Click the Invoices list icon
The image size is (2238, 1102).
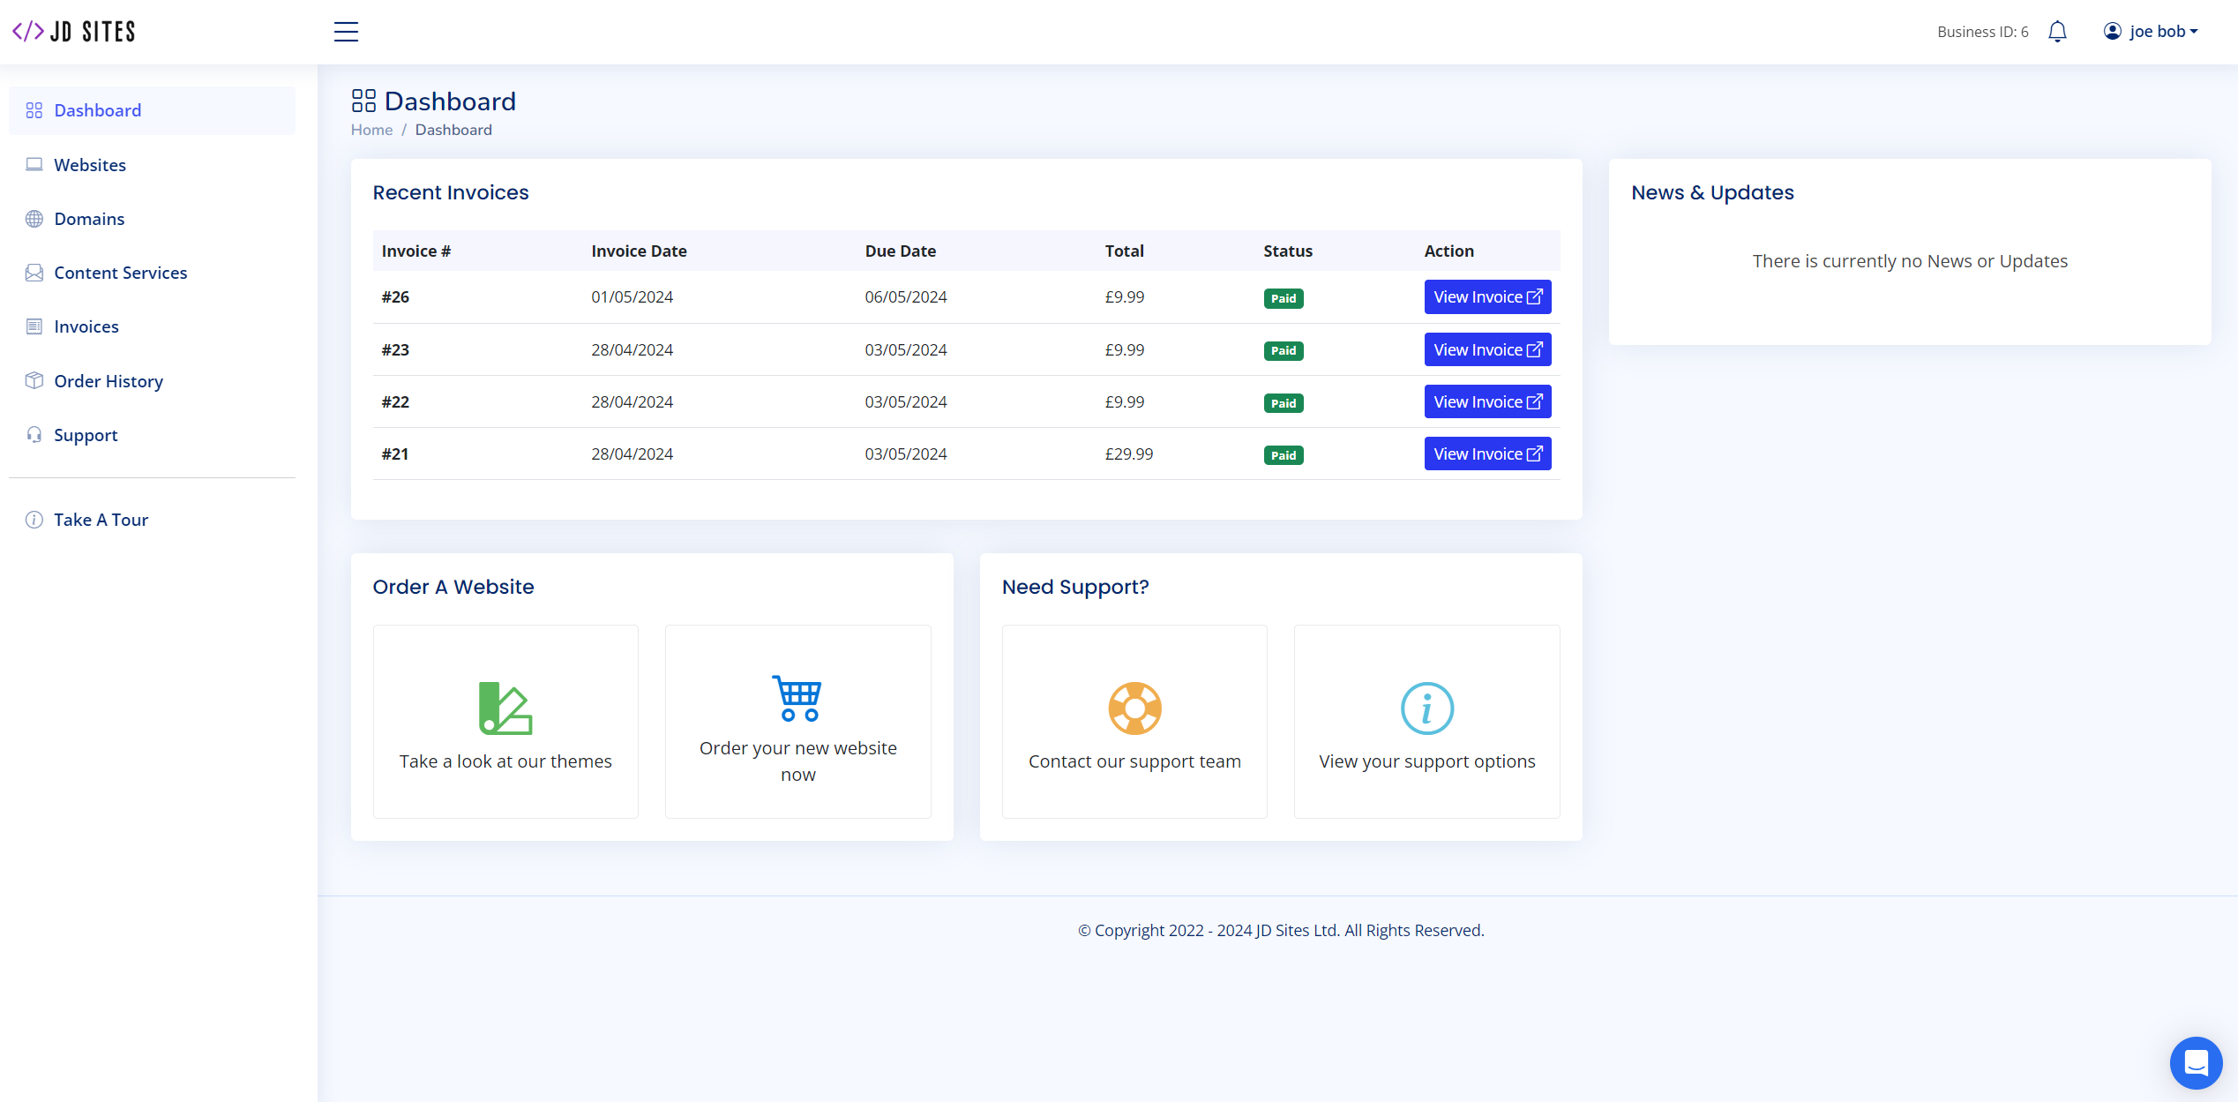[x=34, y=326]
